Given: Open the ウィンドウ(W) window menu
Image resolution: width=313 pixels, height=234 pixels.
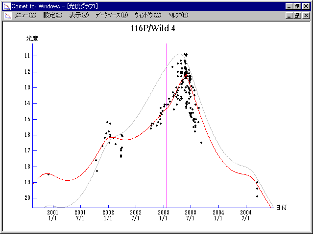Looking at the screenshot, I should (147, 15).
